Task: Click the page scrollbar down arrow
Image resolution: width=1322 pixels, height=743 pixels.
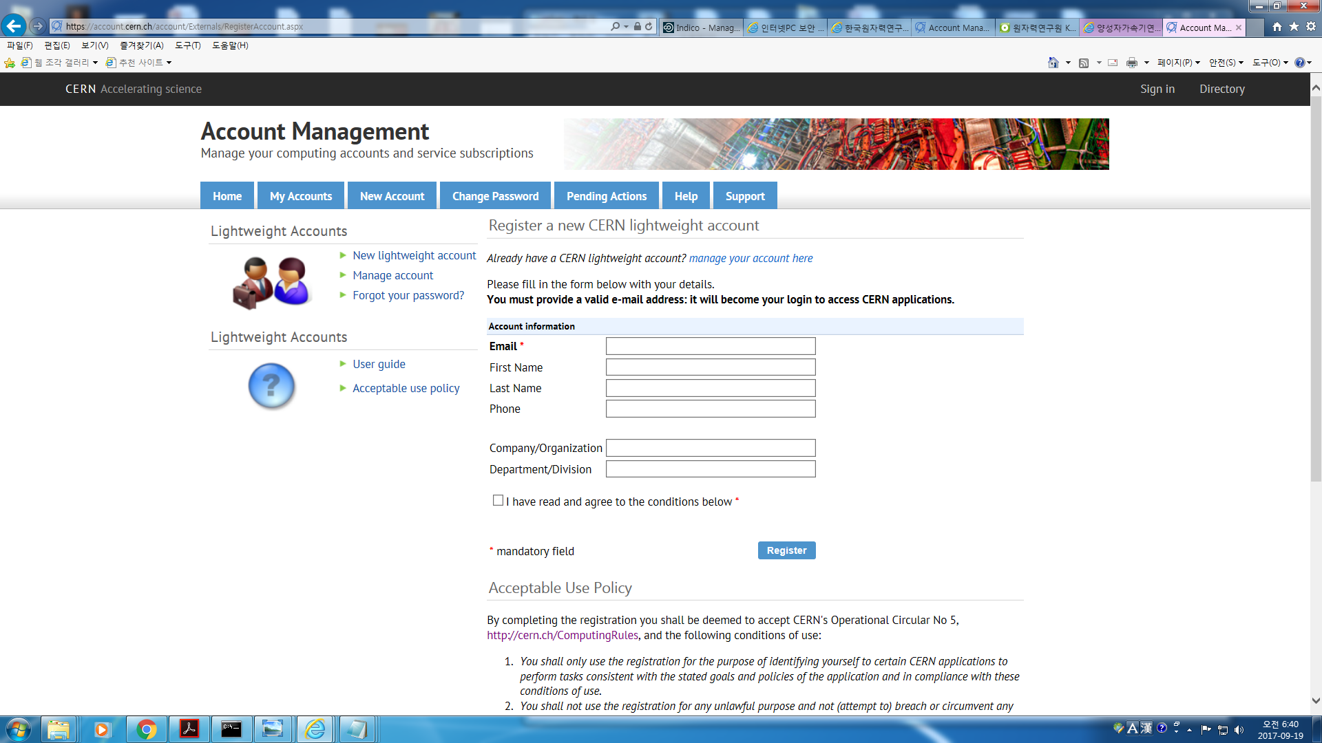Action: click(1316, 701)
